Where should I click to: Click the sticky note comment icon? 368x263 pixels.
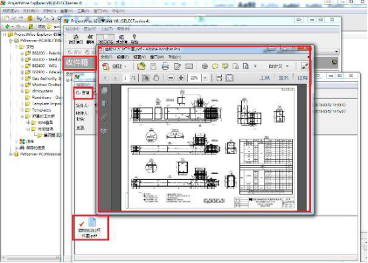(215, 66)
